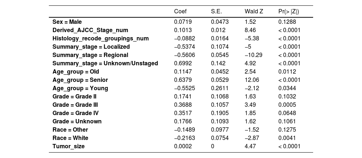The image size is (362, 158).
Task: Click the Pr(> |Z|) column header
Action: click(x=289, y=12)
